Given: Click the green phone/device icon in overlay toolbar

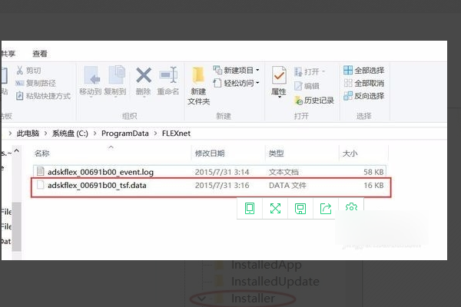Looking at the screenshot, I should 250,209.
